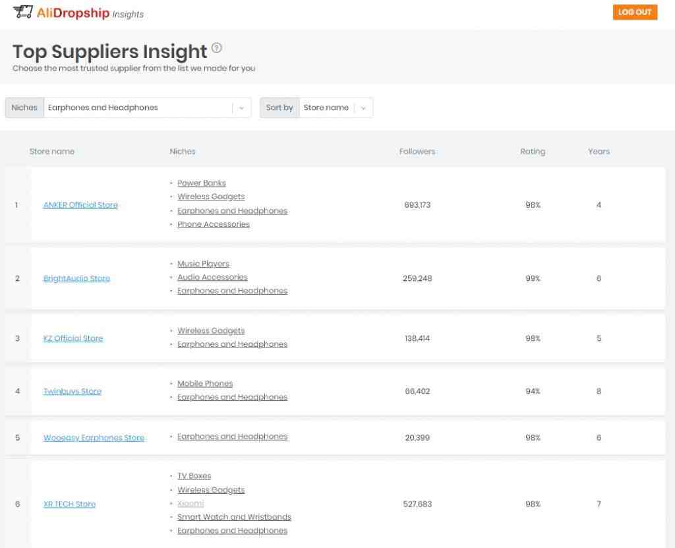Viewport: 675px width, 548px height.
Task: Log out using the orange LOG OUT button
Action: tap(635, 12)
